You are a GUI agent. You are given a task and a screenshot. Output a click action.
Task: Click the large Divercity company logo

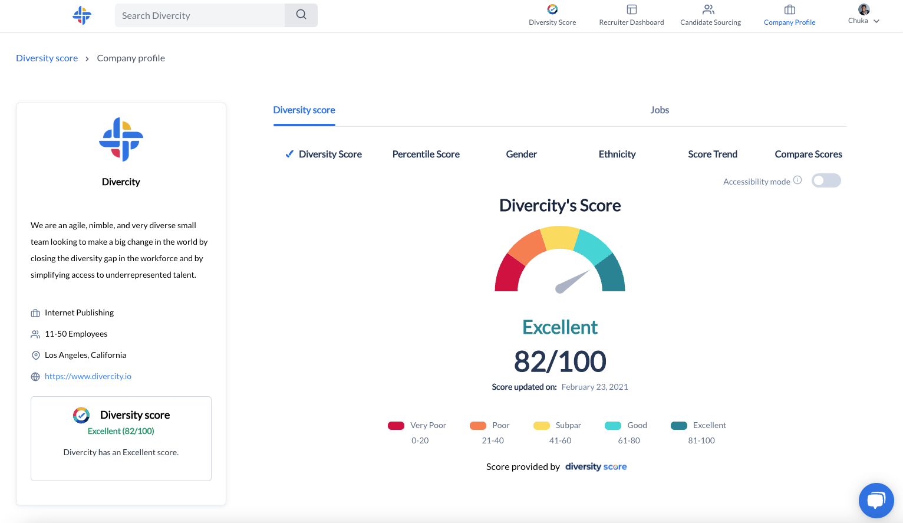click(x=121, y=139)
